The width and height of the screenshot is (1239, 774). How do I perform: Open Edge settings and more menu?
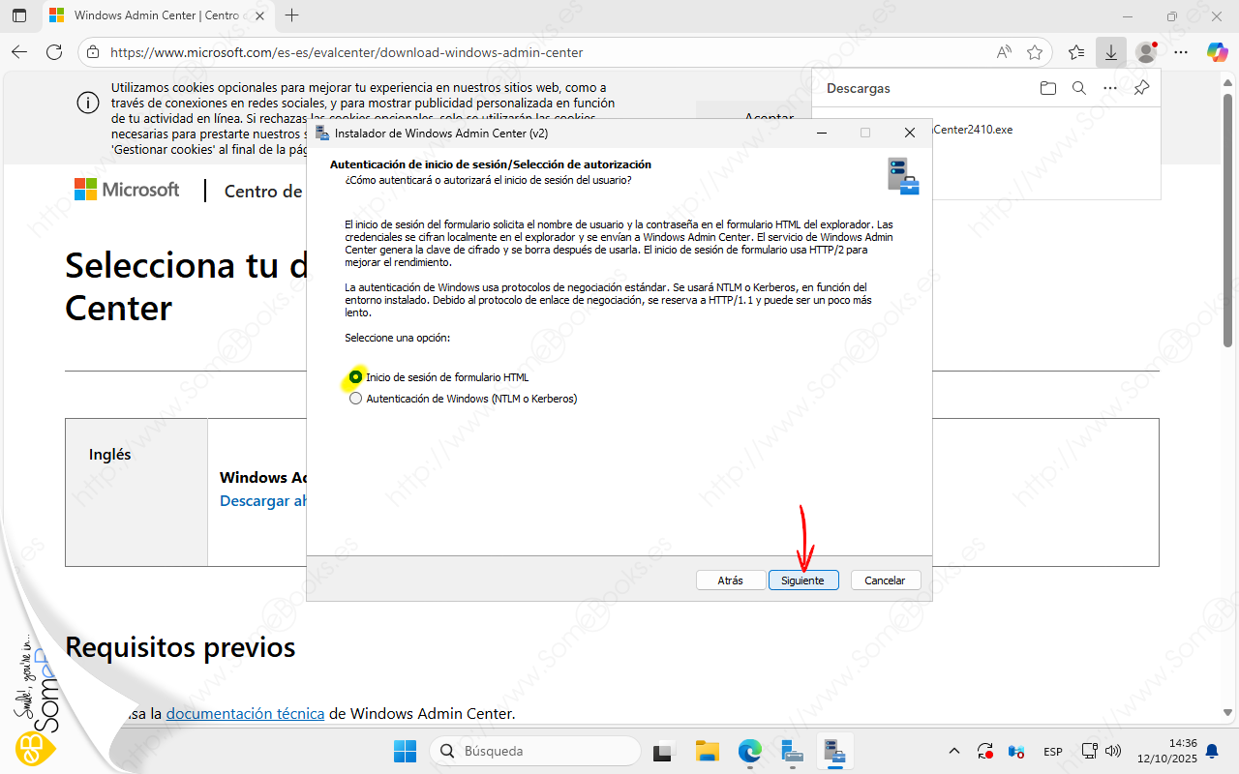1180,52
